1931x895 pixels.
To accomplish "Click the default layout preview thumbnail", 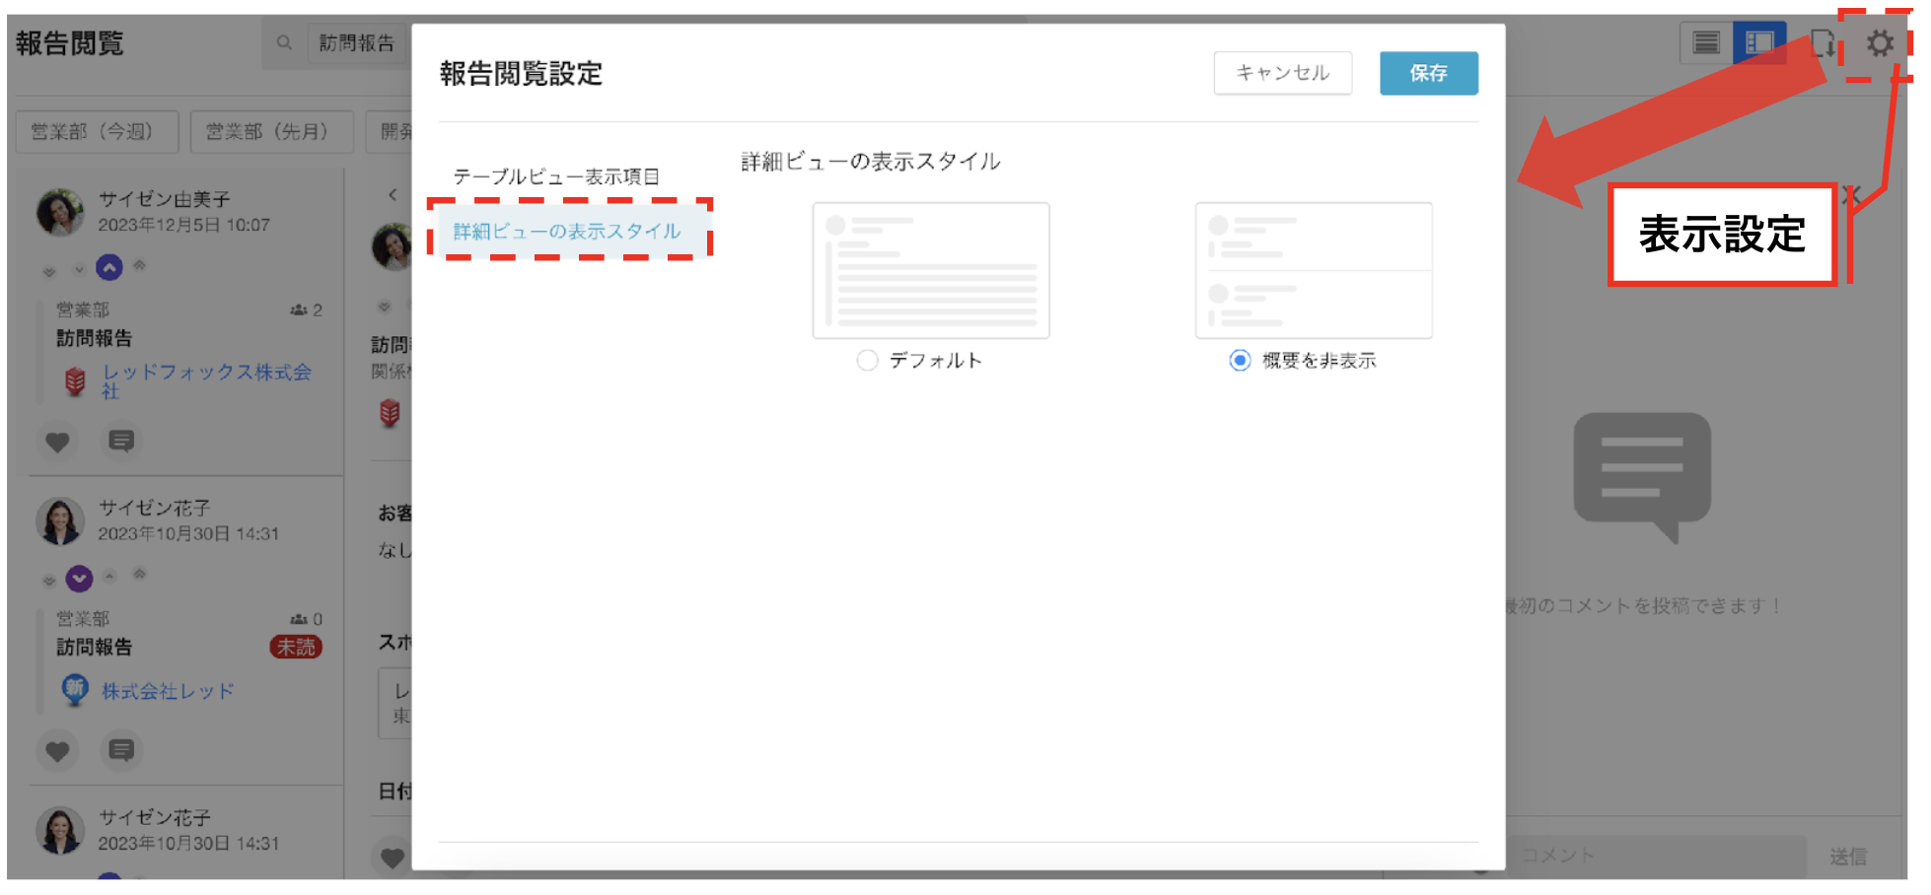I will pos(931,270).
